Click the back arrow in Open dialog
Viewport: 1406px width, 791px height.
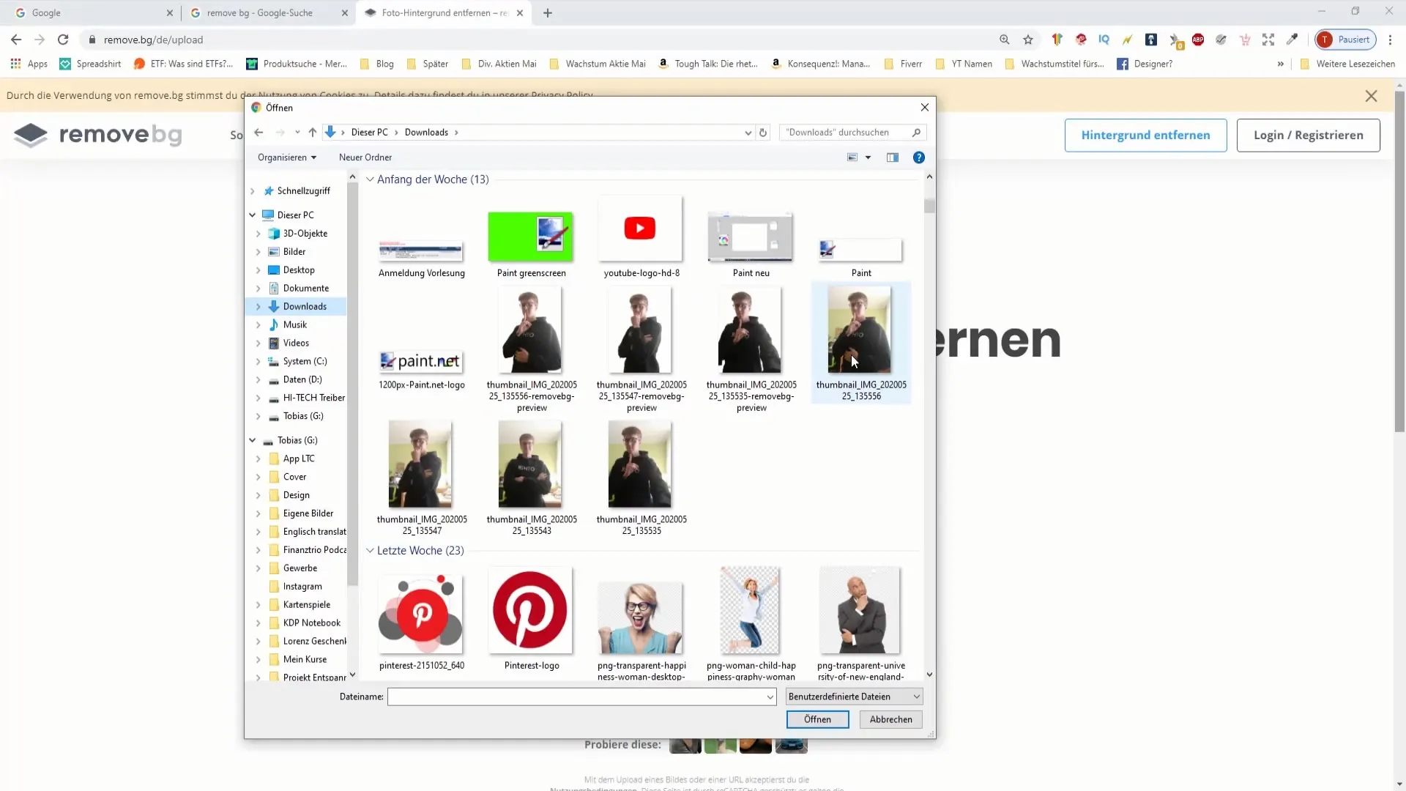point(258,133)
